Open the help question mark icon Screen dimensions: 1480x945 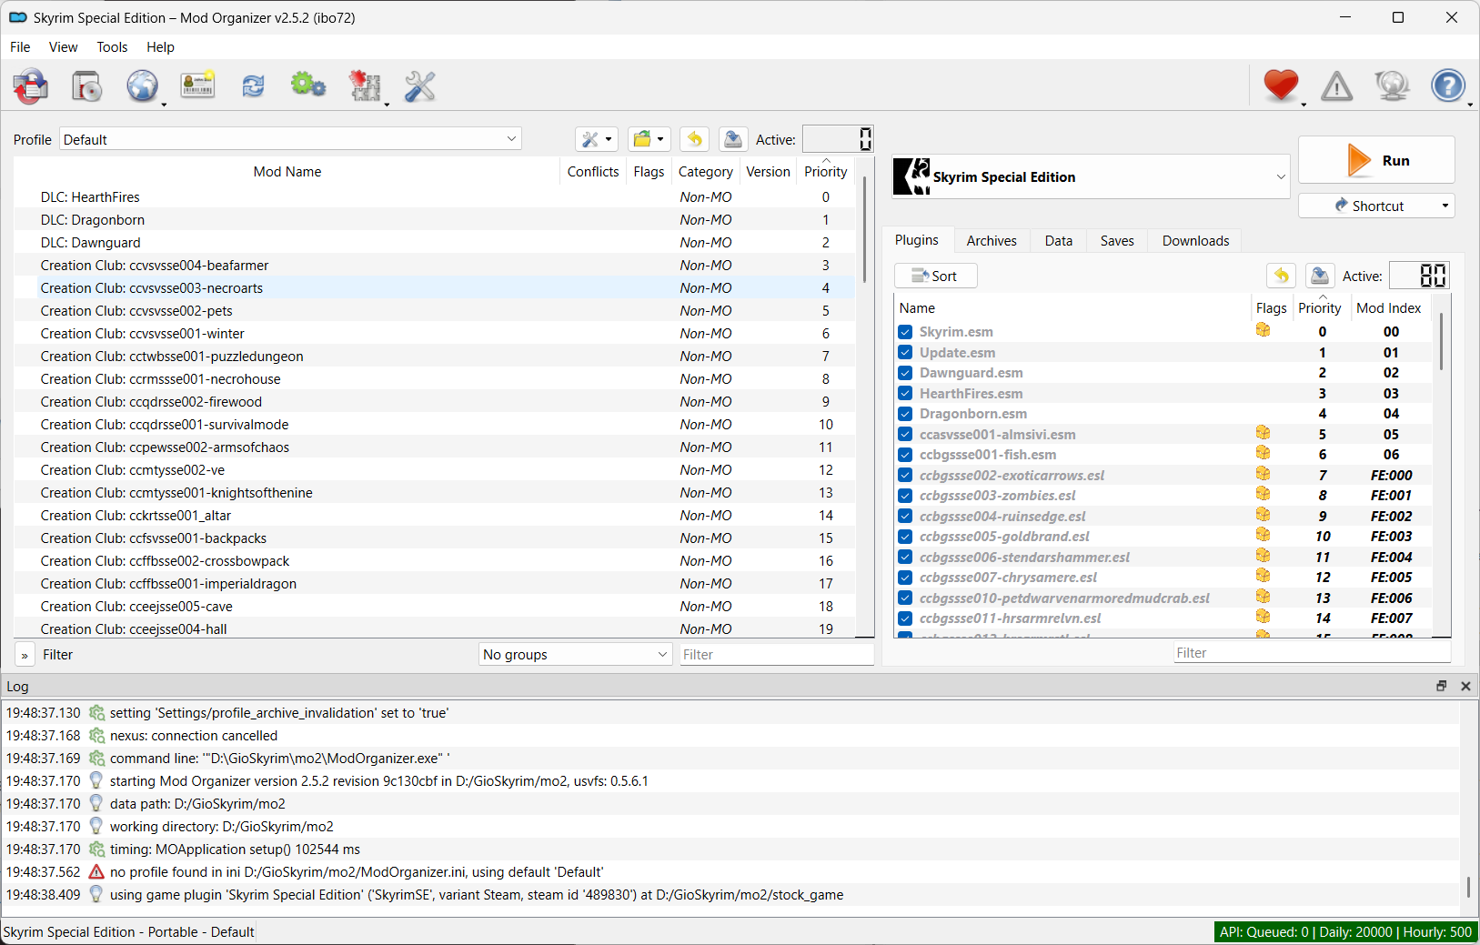[x=1446, y=85]
